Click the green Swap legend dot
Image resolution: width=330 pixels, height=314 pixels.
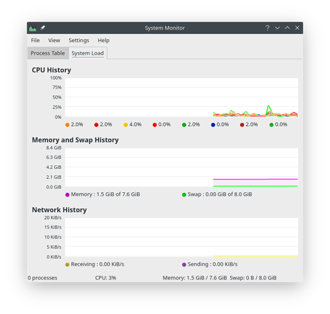[x=184, y=195]
